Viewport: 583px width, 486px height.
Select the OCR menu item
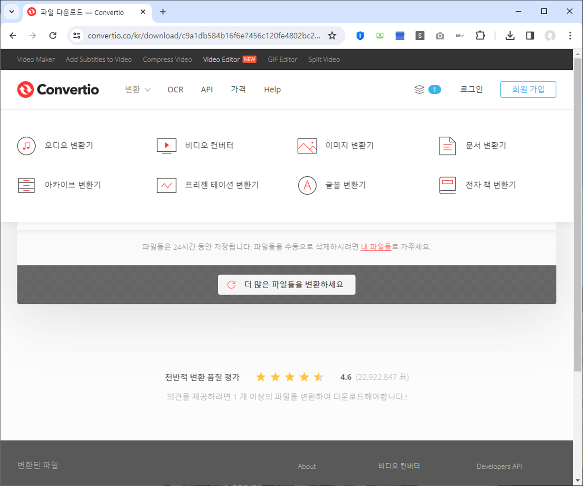click(x=175, y=90)
